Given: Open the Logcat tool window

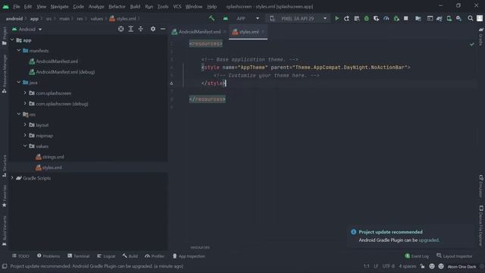Looking at the screenshot, I should click(106, 256).
